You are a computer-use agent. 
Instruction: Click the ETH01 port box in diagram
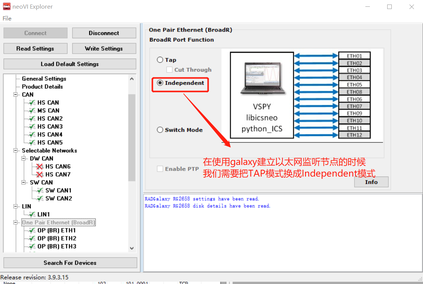(354, 56)
